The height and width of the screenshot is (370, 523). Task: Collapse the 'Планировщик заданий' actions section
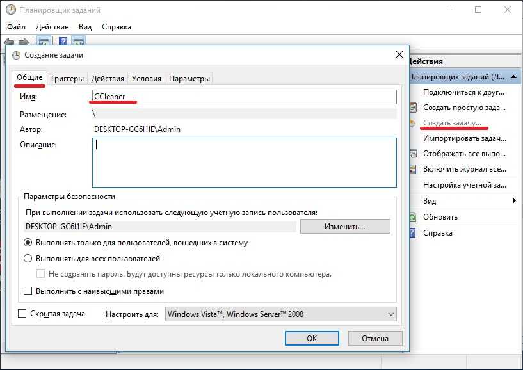tap(515, 77)
